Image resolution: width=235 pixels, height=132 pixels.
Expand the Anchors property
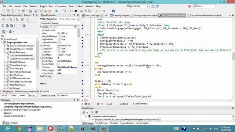click(x=41, y=45)
